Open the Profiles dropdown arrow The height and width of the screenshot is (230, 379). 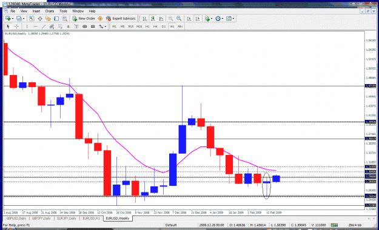click(x=24, y=19)
